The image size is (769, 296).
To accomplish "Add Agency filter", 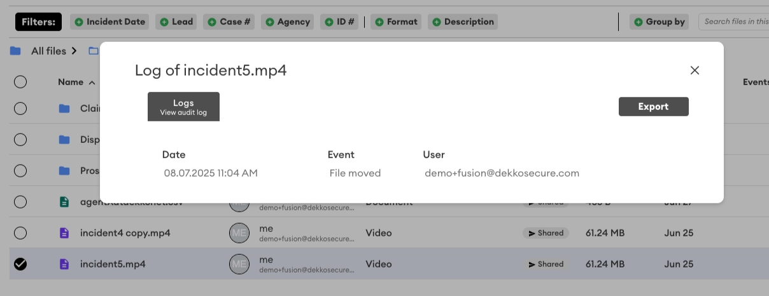I will coord(288,22).
